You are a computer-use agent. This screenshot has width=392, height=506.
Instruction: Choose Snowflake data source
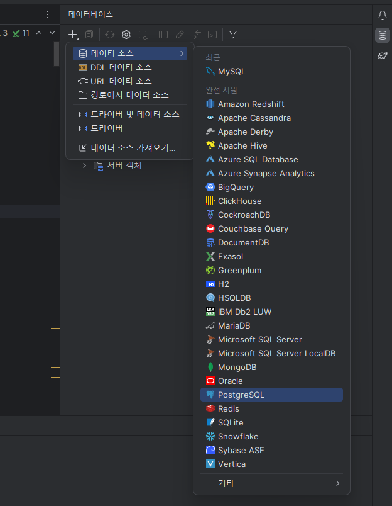coord(271,436)
